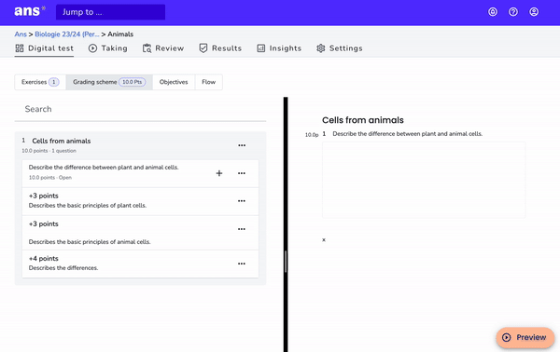Viewport: 560px width, 352px height.
Task: Select the Cells from animals exercise title
Action: tap(62, 141)
